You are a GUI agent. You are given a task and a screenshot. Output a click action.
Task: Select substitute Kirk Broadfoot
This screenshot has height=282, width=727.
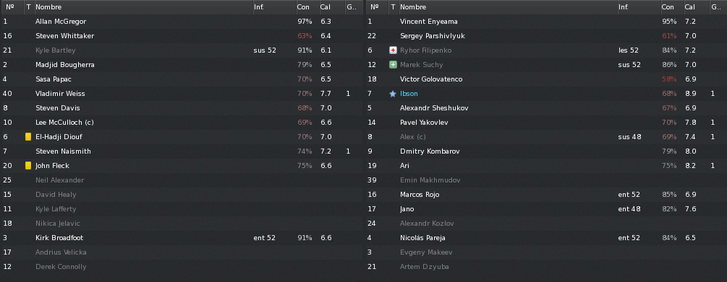pyautogui.click(x=182, y=237)
